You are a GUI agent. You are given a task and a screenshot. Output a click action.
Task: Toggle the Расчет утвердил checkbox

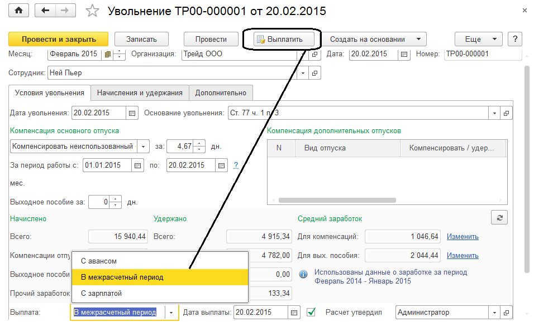tap(311, 312)
